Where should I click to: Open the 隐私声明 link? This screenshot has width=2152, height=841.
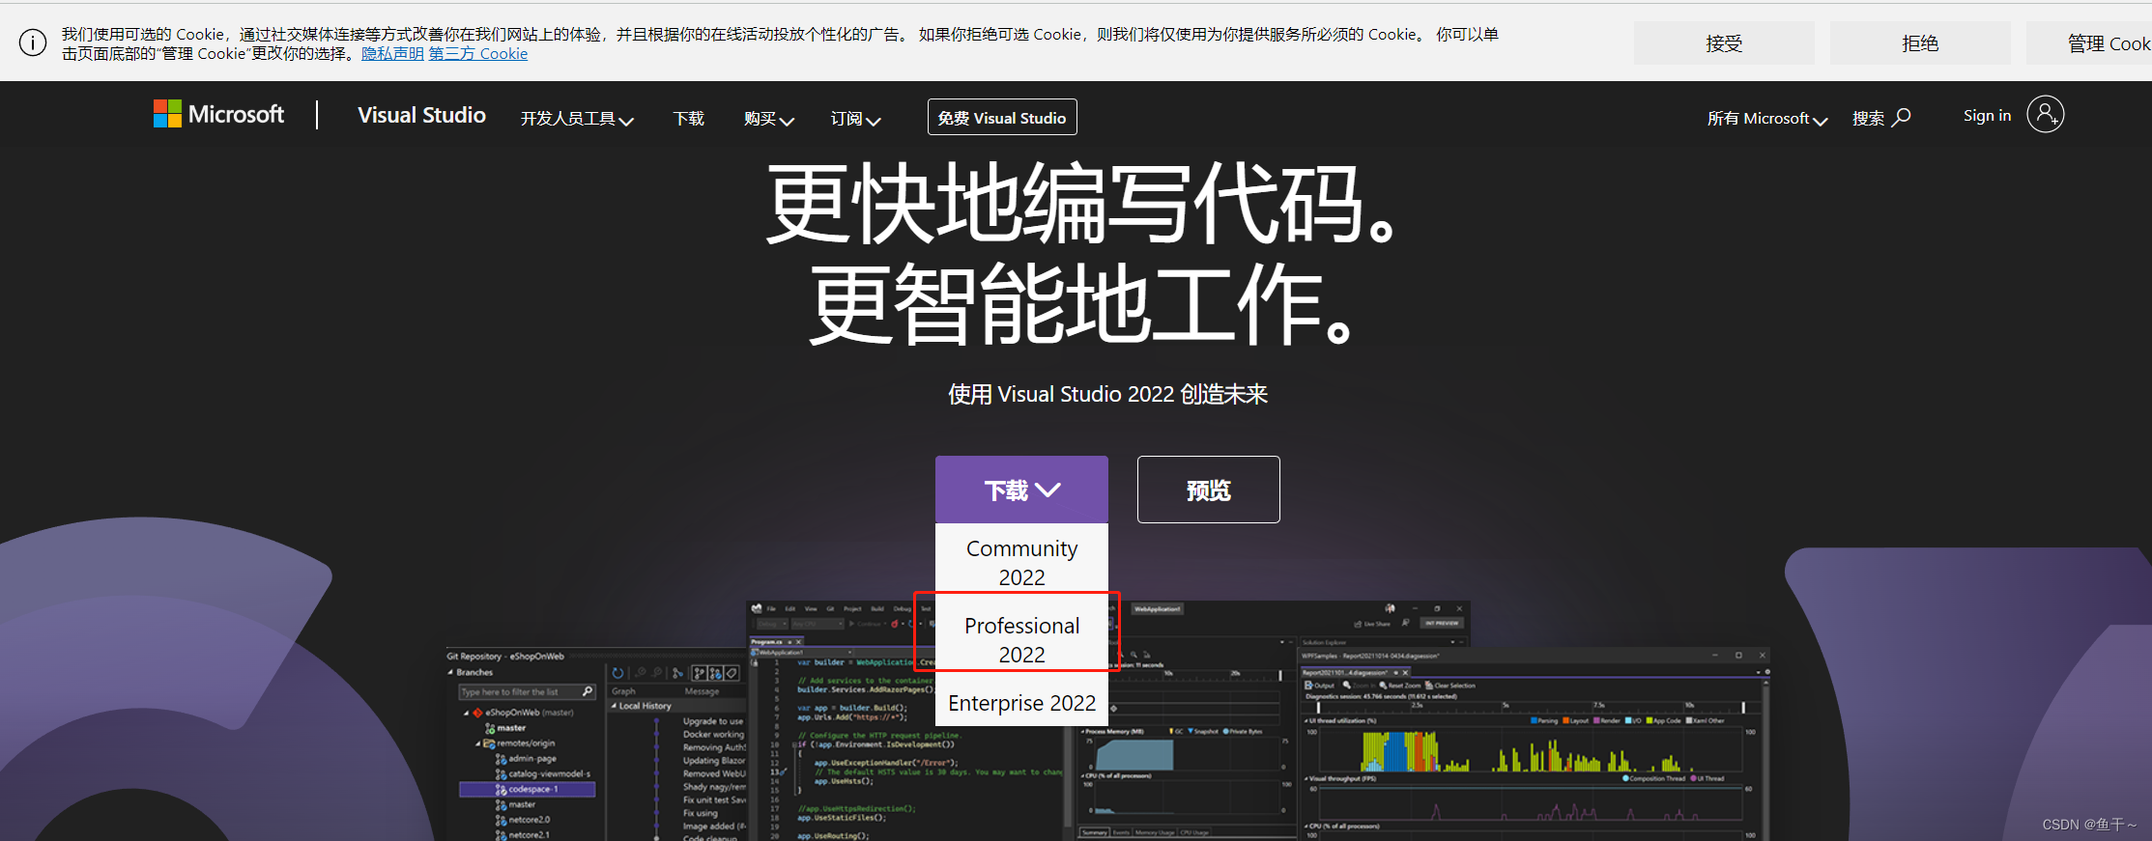[x=392, y=53]
